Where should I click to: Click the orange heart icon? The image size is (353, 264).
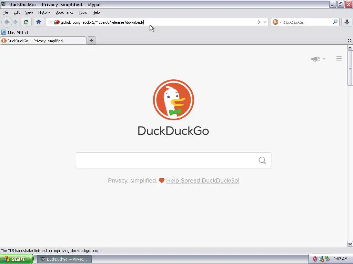point(162,180)
